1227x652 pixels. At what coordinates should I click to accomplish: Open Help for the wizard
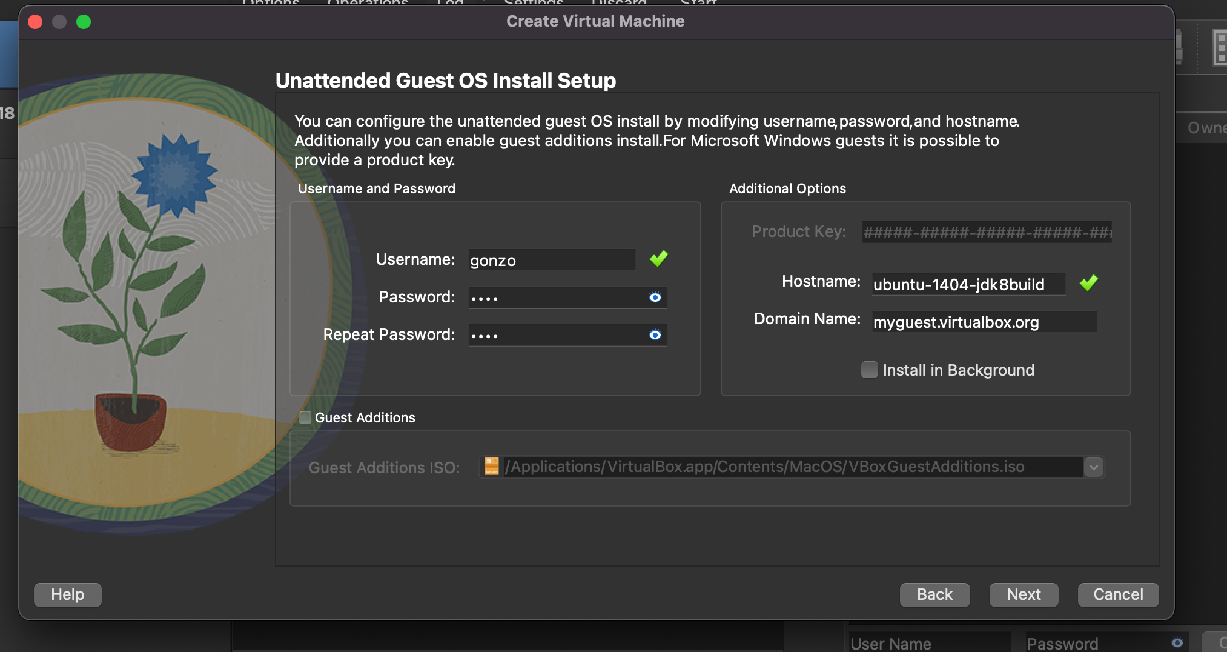pyautogui.click(x=67, y=594)
